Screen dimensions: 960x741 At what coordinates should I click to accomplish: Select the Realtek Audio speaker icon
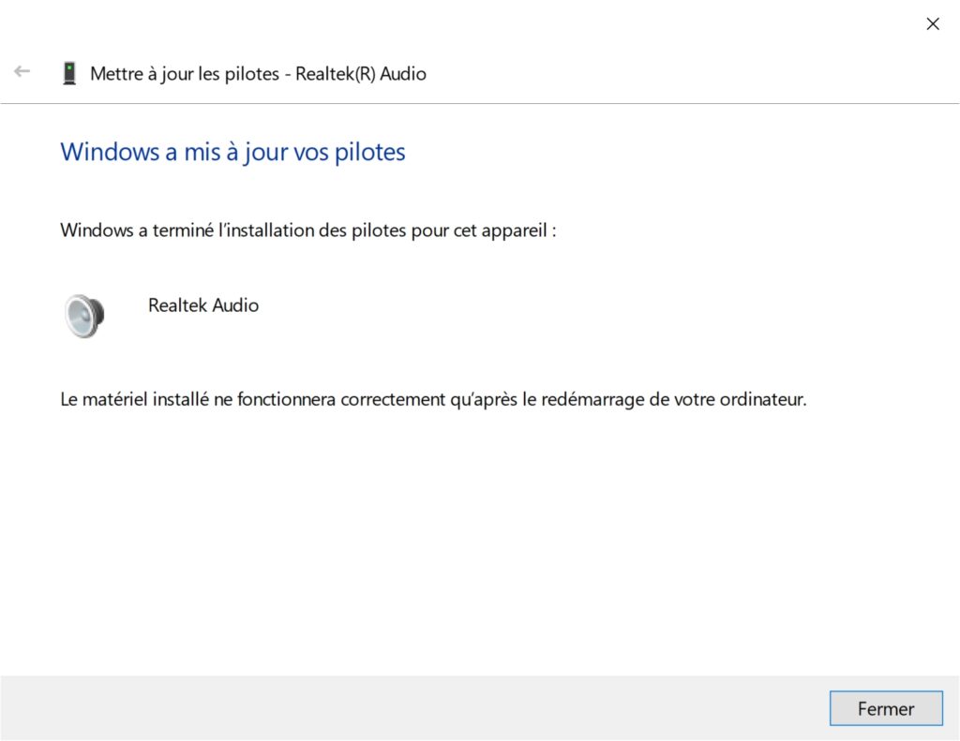click(x=84, y=316)
